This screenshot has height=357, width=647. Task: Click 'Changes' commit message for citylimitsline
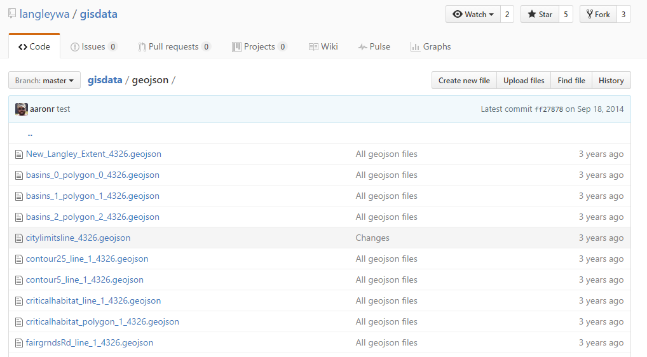pyautogui.click(x=372, y=238)
